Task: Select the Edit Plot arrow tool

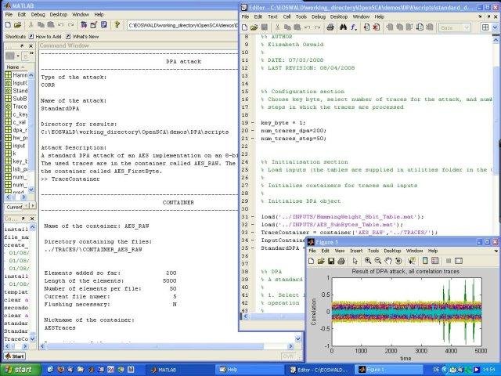Action: pyautogui.click(x=355, y=261)
